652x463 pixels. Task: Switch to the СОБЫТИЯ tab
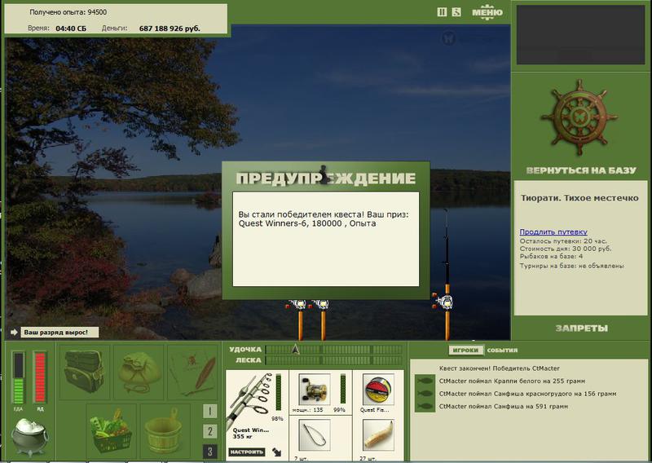click(502, 351)
